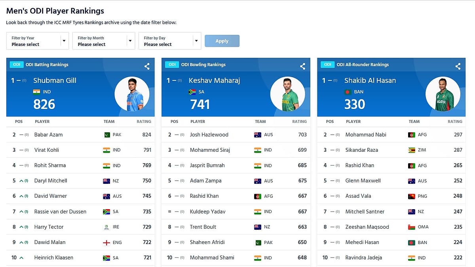Screen dimensions: 475x267
Task: Click the ODI badge on Bowling Rankings
Action: (172, 65)
